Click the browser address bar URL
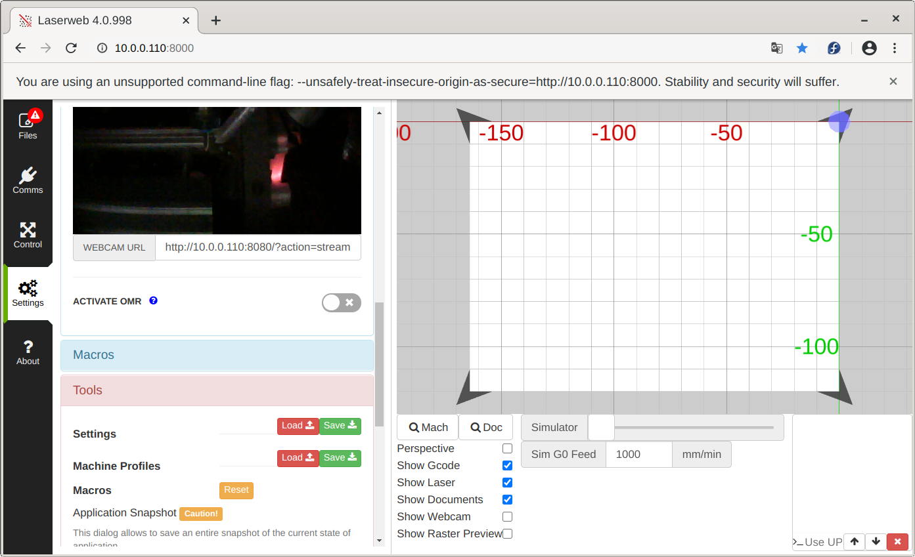Screen dimensions: 915x557 154,48
